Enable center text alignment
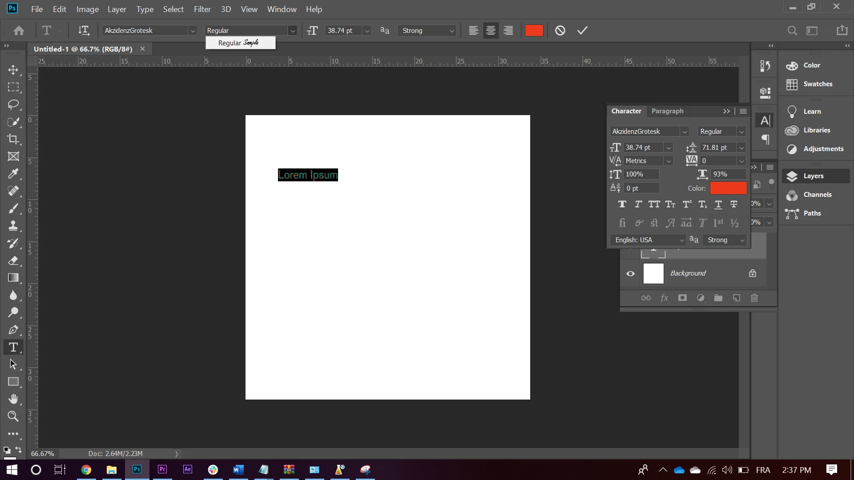Image resolution: width=854 pixels, height=480 pixels. [491, 30]
